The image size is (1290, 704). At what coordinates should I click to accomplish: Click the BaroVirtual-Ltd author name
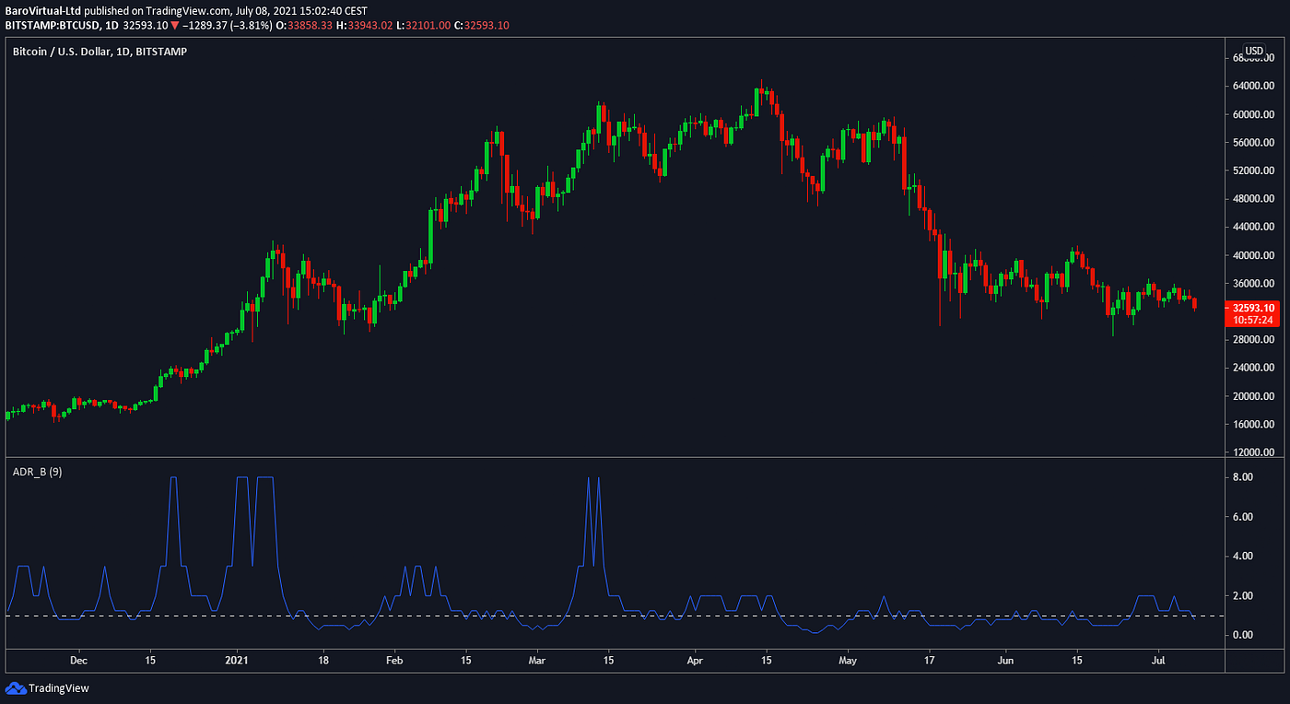[x=43, y=9]
